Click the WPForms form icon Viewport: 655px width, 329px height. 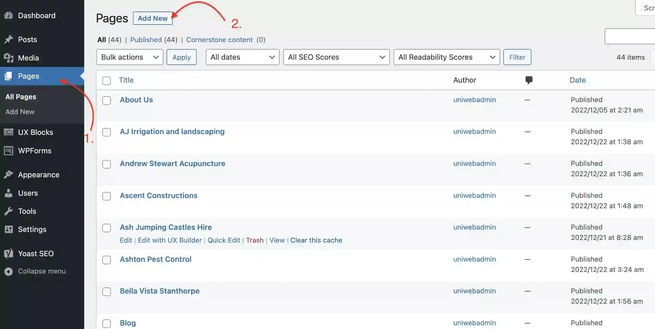[9, 151]
